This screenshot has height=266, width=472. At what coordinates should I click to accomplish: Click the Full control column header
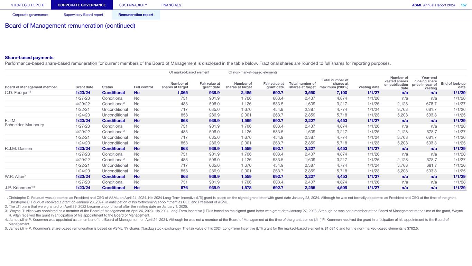pyautogui.click(x=143, y=87)
